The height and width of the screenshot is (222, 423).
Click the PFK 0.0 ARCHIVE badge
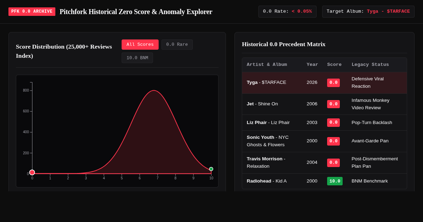(32, 12)
